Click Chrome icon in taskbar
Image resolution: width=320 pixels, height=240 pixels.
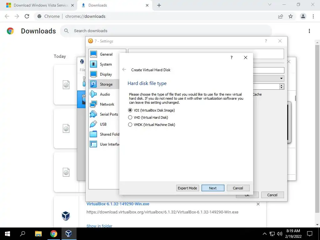coord(53,234)
